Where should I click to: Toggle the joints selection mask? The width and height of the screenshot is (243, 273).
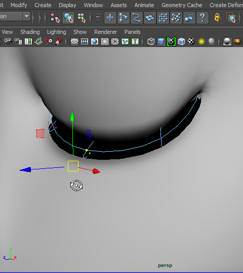[x=124, y=18]
